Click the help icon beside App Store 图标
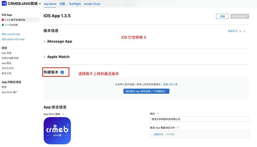 coord(63,114)
